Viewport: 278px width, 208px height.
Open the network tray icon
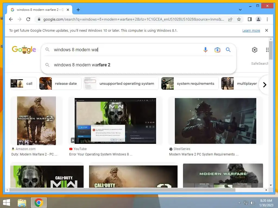pyautogui.click(x=246, y=203)
